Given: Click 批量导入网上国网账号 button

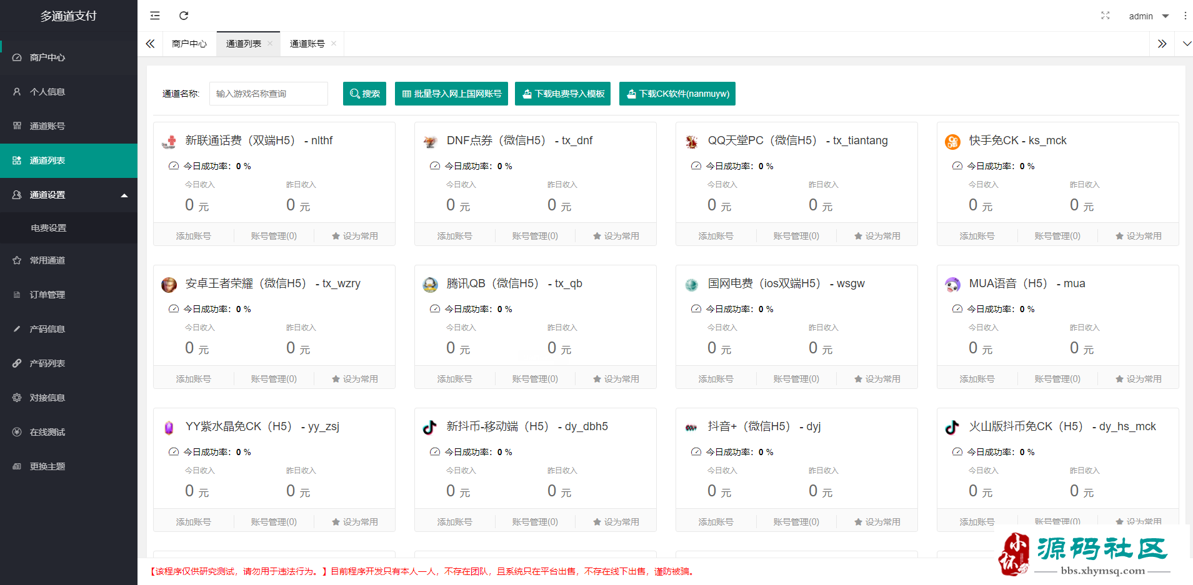Looking at the screenshot, I should click(x=451, y=94).
